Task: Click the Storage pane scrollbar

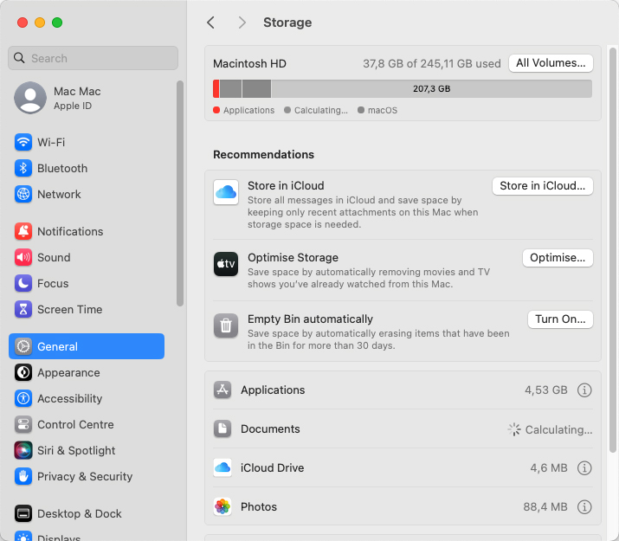Action: (613, 250)
